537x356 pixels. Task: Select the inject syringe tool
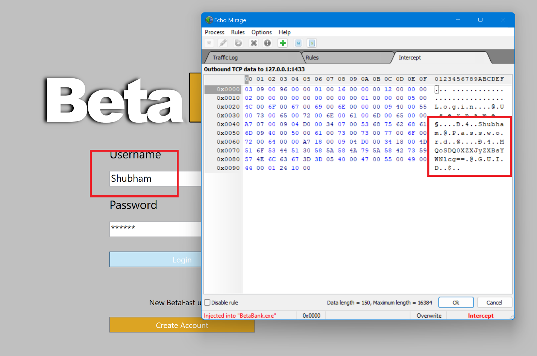pos(223,43)
